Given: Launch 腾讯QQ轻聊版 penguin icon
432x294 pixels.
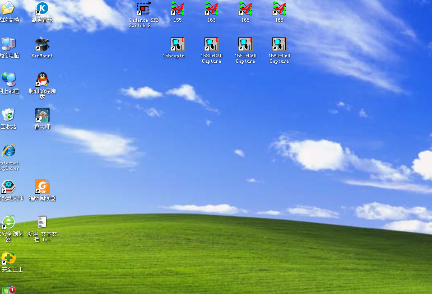Looking at the screenshot, I should tap(42, 79).
